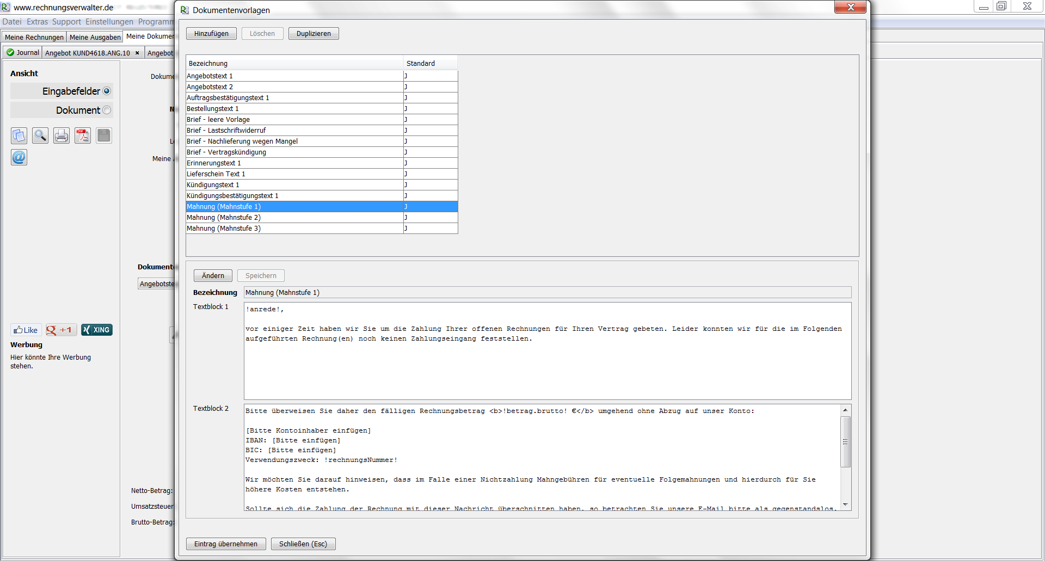Export via the PDF icon
The height and width of the screenshot is (561, 1045).
83,135
